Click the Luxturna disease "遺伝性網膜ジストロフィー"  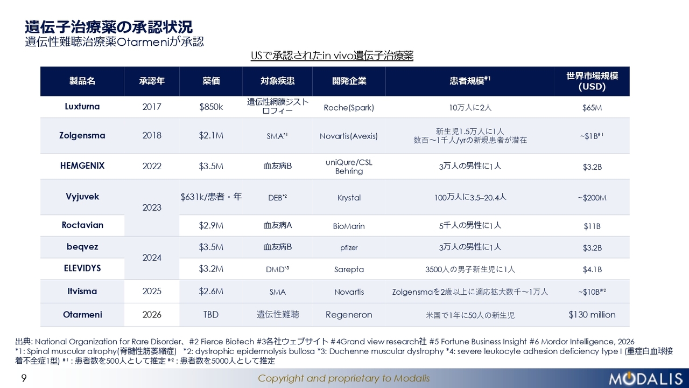[278, 106]
